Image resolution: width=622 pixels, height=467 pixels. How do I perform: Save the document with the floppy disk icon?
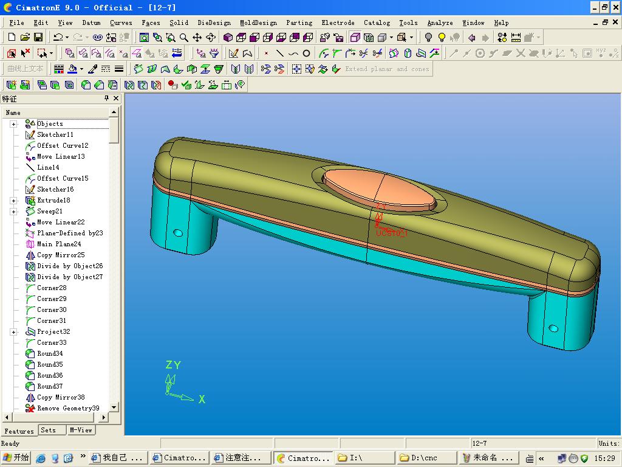coord(38,37)
